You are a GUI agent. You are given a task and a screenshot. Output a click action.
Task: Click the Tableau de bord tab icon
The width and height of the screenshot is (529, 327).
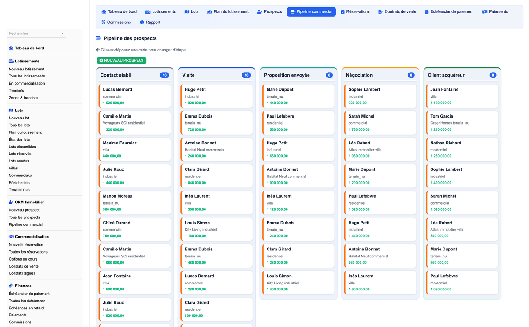point(104,12)
